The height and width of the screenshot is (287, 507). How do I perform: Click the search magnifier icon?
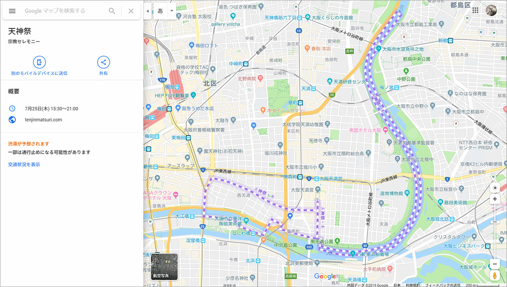112,11
